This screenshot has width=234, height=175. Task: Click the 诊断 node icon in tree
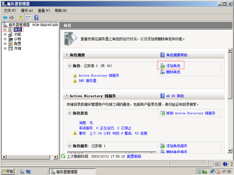pos(11,39)
